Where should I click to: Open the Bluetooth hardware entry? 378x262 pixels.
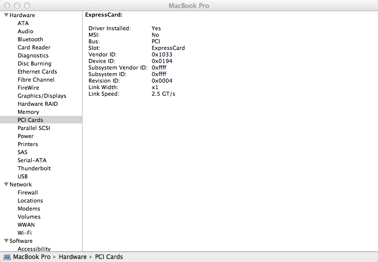[x=30, y=39]
